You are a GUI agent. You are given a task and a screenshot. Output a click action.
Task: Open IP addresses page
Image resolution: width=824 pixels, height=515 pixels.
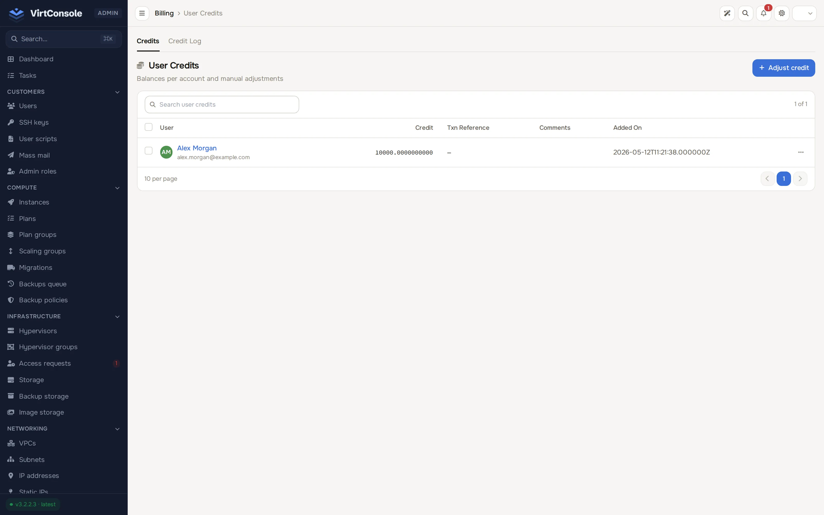pyautogui.click(x=64, y=476)
